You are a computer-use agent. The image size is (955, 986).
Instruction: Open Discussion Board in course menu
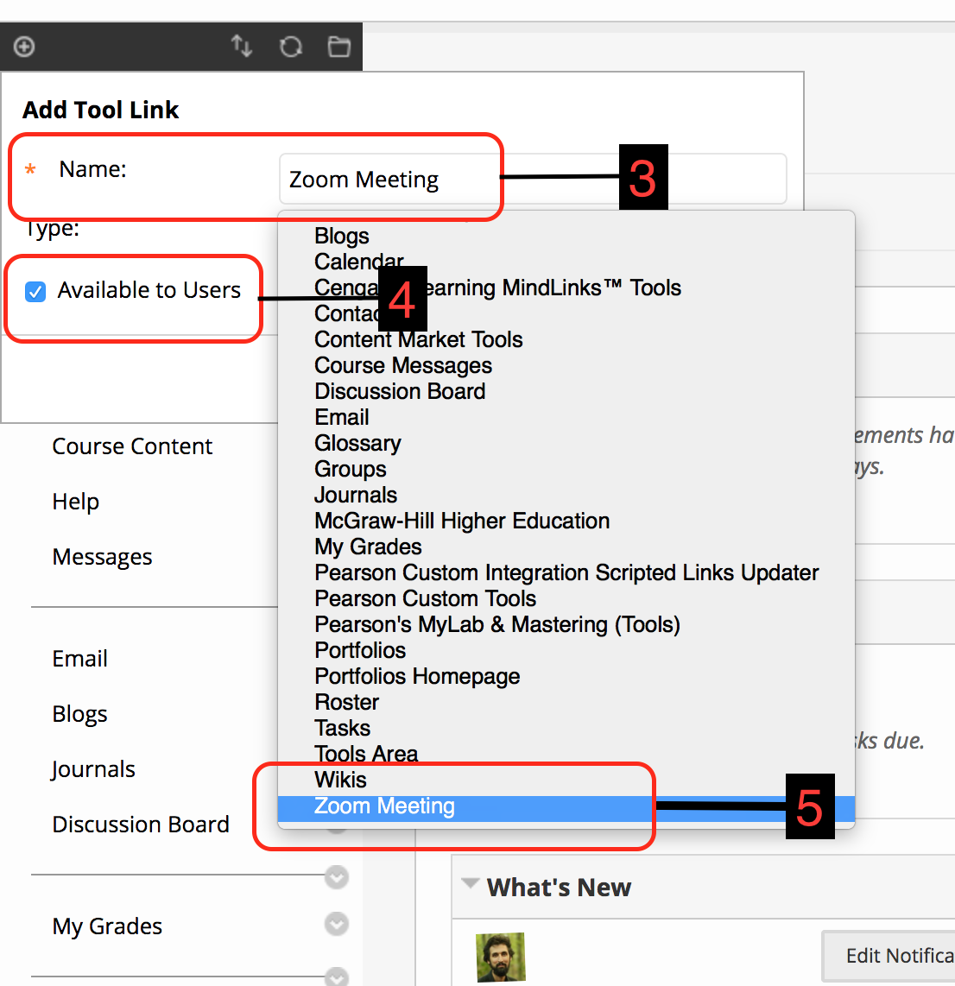tap(141, 825)
